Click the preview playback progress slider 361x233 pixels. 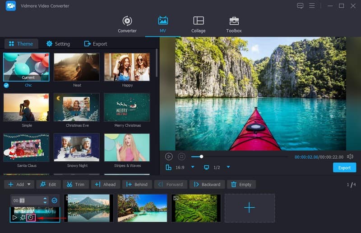(x=239, y=157)
